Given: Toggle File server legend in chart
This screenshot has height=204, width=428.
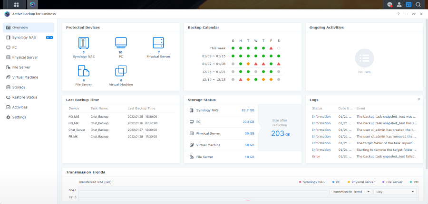Looking at the screenshot, I should 392,182.
